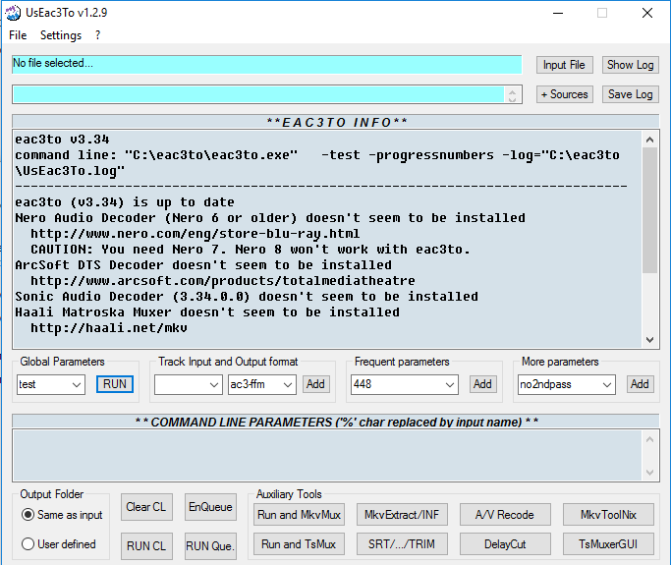671x565 pixels.
Task: Click the 'eac3to v3.34' log line
Action: [63, 140]
